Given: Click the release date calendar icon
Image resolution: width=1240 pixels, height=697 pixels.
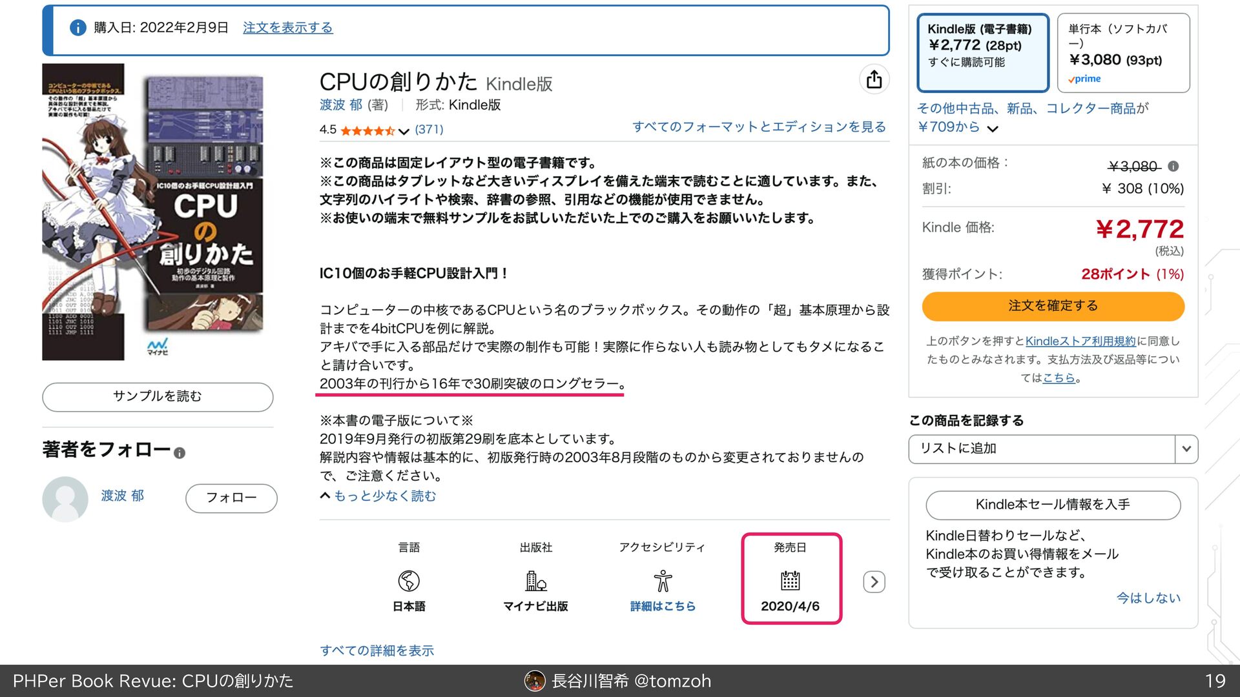Looking at the screenshot, I should (790, 580).
